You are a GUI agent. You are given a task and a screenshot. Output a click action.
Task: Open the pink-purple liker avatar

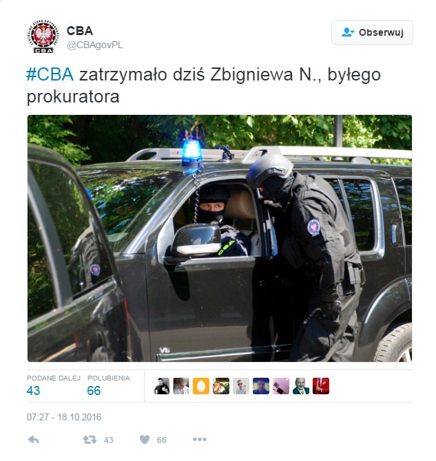[281, 386]
